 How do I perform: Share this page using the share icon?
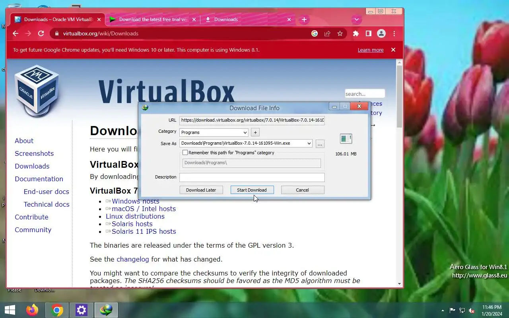pos(327,34)
